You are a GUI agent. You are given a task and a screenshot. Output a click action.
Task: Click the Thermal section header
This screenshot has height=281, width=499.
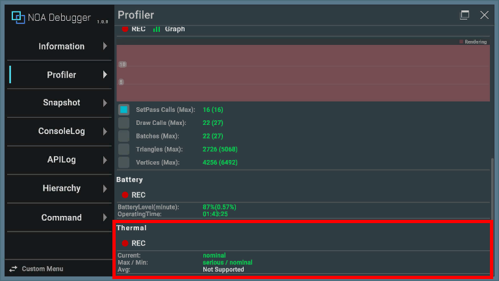[x=131, y=228]
